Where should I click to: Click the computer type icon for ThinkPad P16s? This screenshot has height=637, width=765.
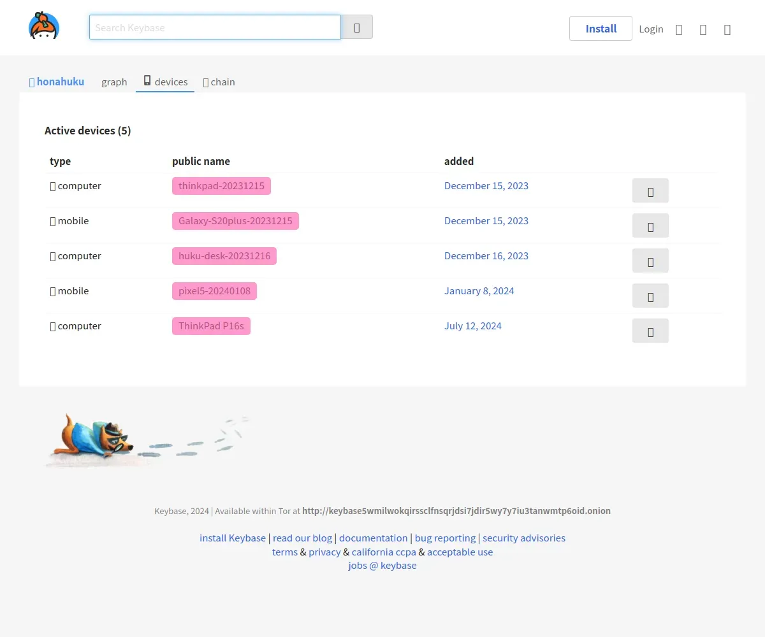[x=53, y=326]
